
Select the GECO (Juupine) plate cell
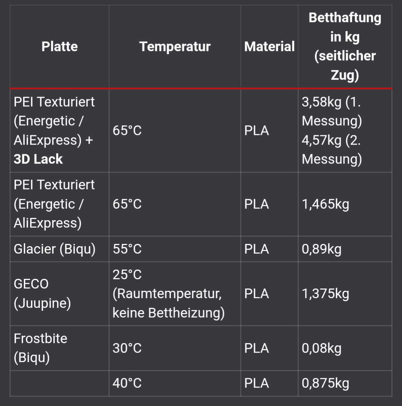[x=42, y=294]
